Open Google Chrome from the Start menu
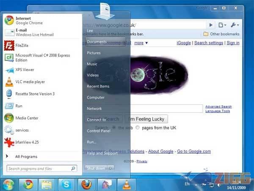254x191 pixels. [x=42, y=21]
